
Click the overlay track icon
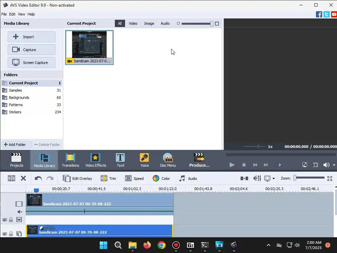tap(19, 234)
